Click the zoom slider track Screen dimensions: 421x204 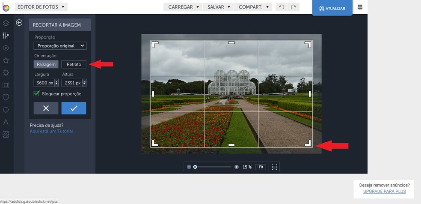click(214, 167)
